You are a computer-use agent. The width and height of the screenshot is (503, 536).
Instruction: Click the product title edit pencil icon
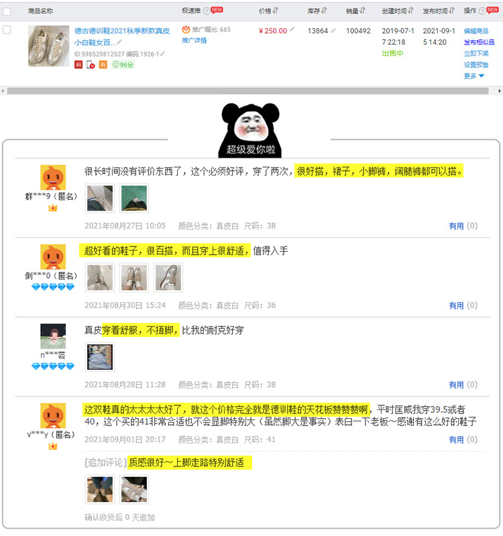point(119,42)
